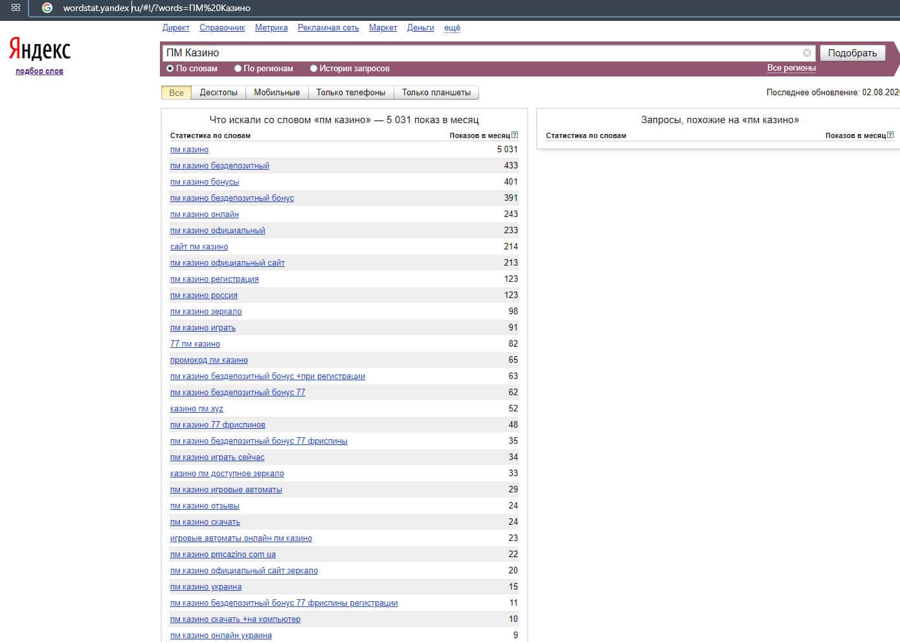Click the 65 count for промокод пм казино

click(513, 360)
